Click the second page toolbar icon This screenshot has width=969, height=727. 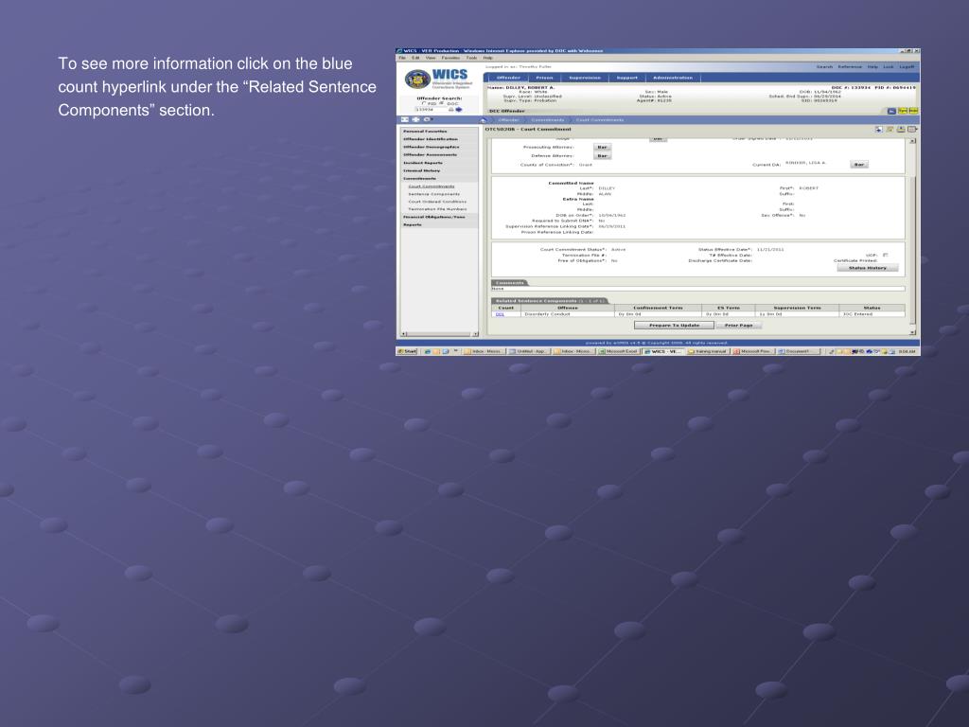(x=890, y=129)
